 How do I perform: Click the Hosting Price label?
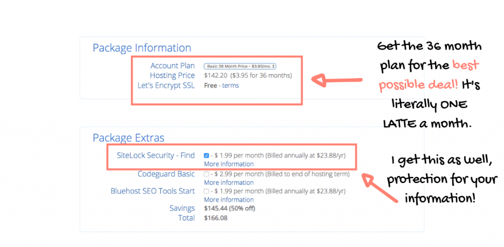click(x=172, y=76)
